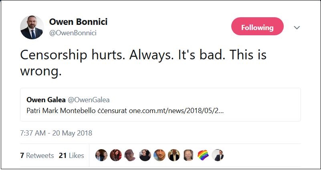This screenshot has width=321, height=170.
Task: Select the third liker avatar in the row
Action: [x=130, y=155]
